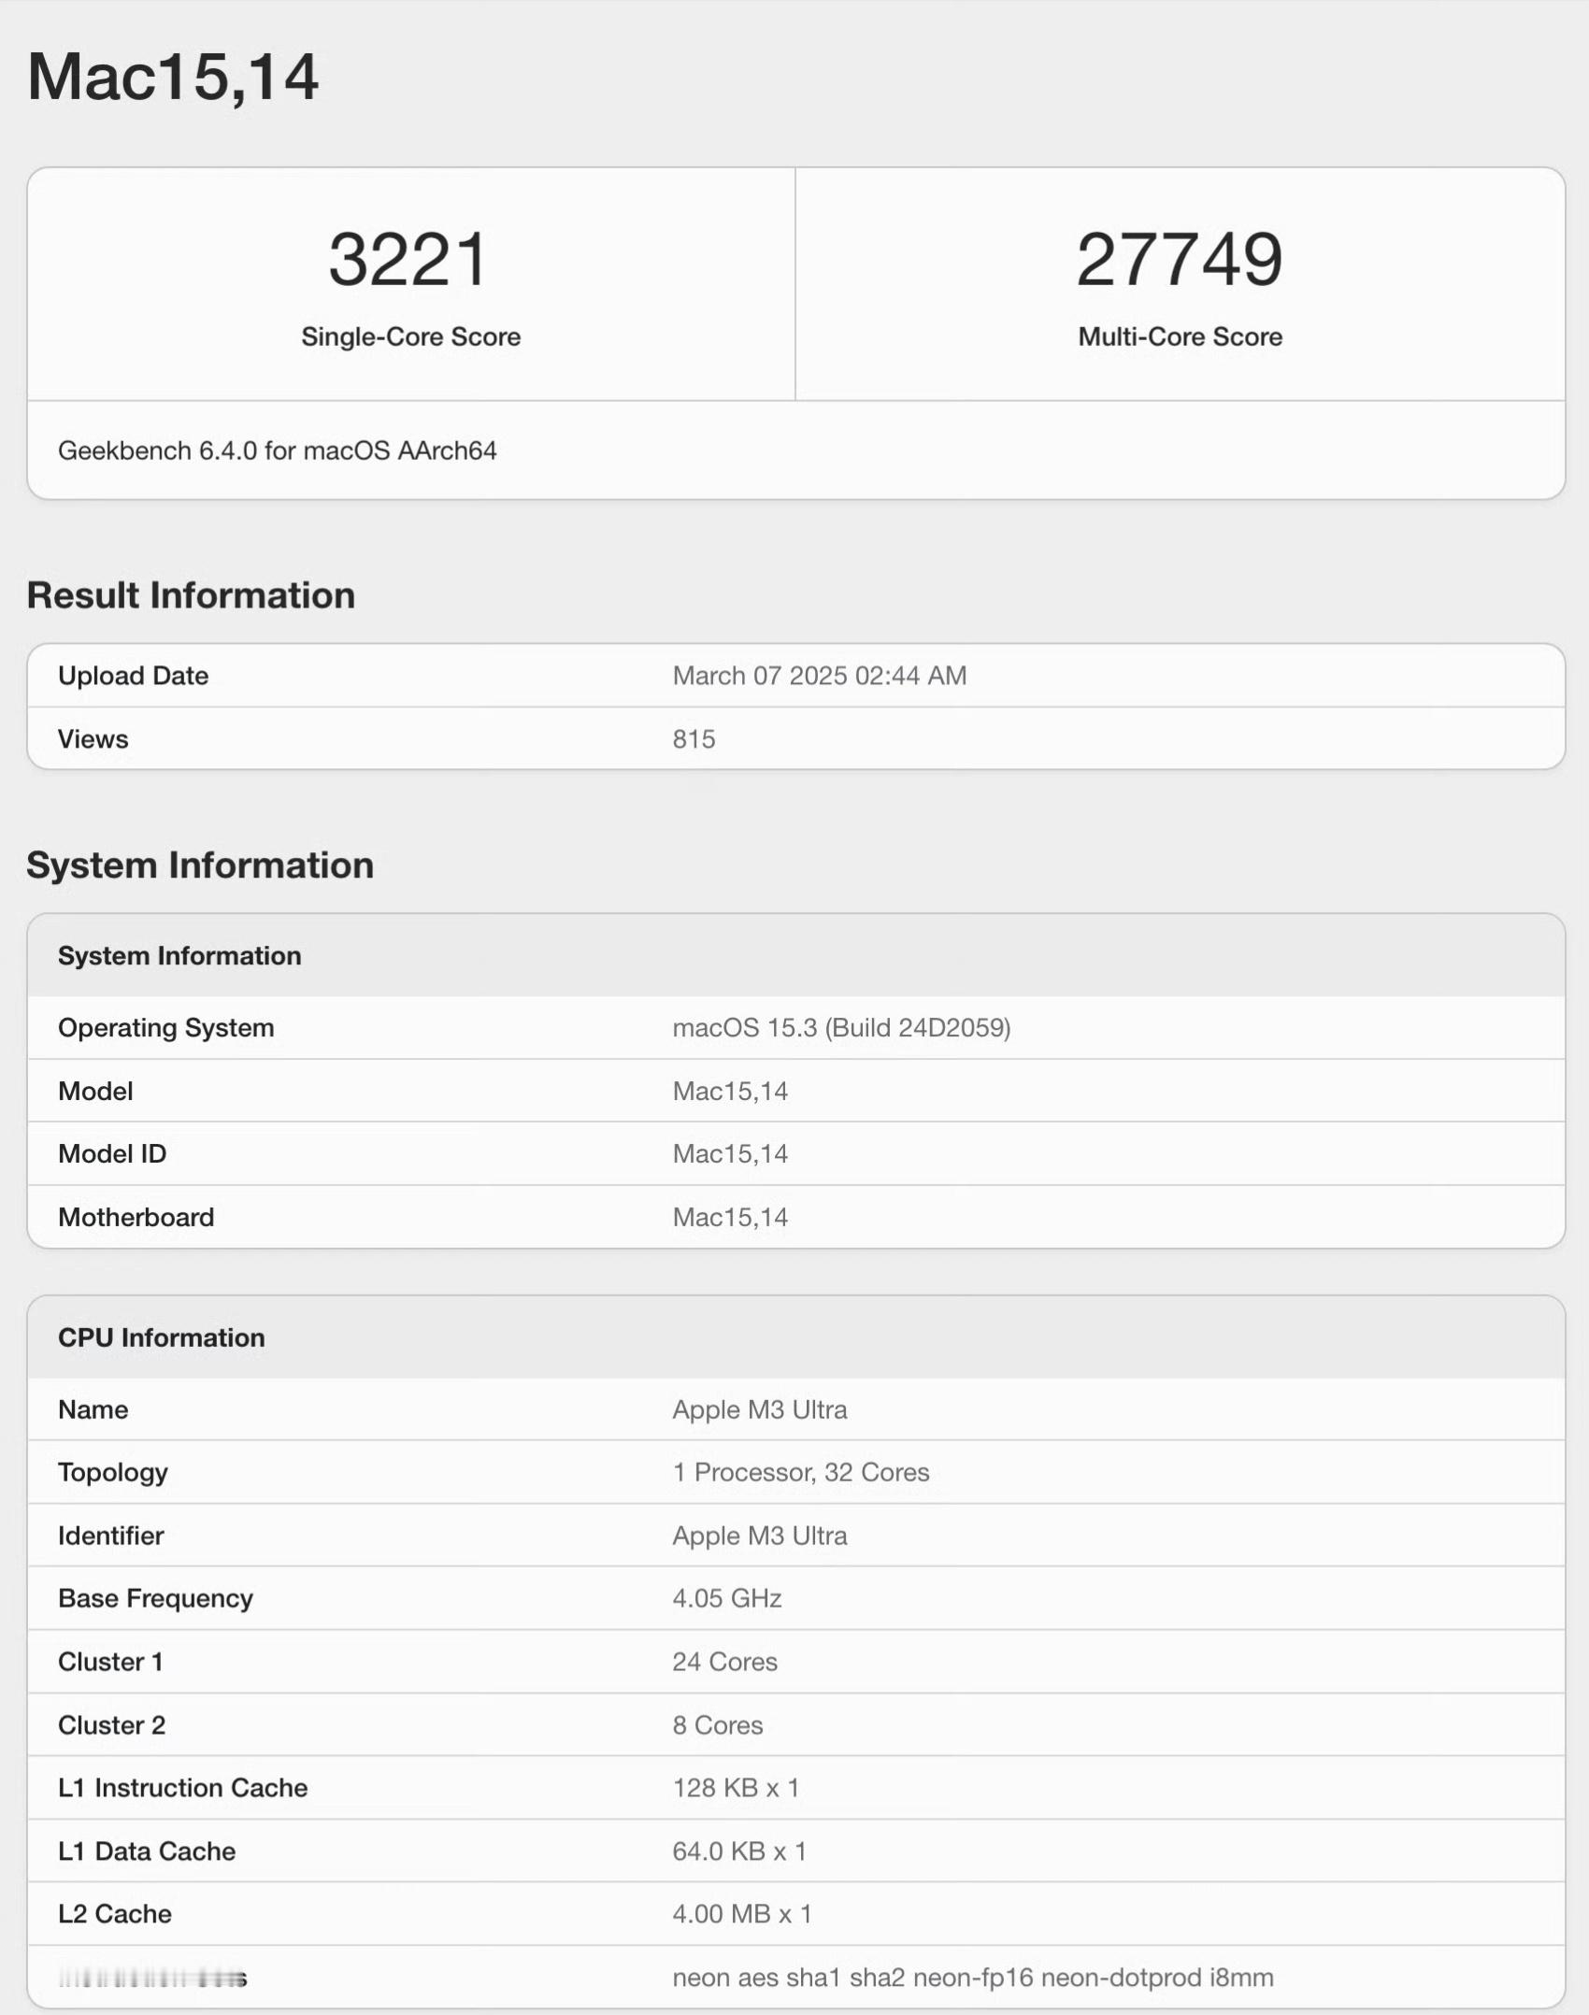
Task: Click the large System Information section heading
Action: [200, 865]
